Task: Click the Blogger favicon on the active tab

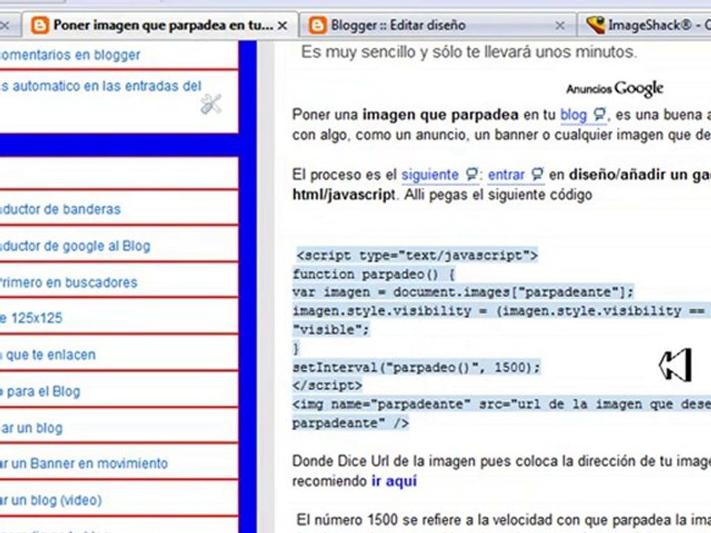Action: coord(40,25)
